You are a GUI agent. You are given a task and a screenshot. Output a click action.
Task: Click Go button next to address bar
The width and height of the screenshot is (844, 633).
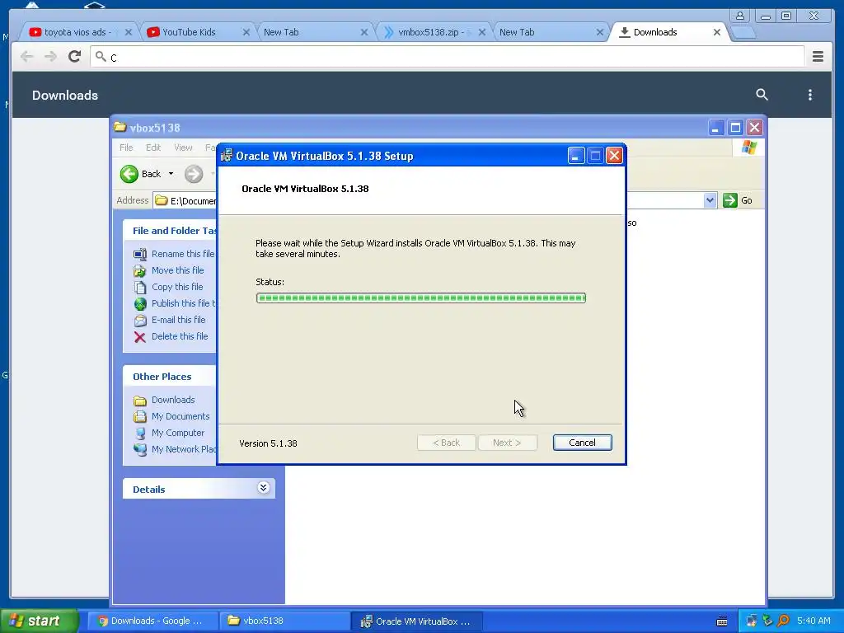(738, 200)
